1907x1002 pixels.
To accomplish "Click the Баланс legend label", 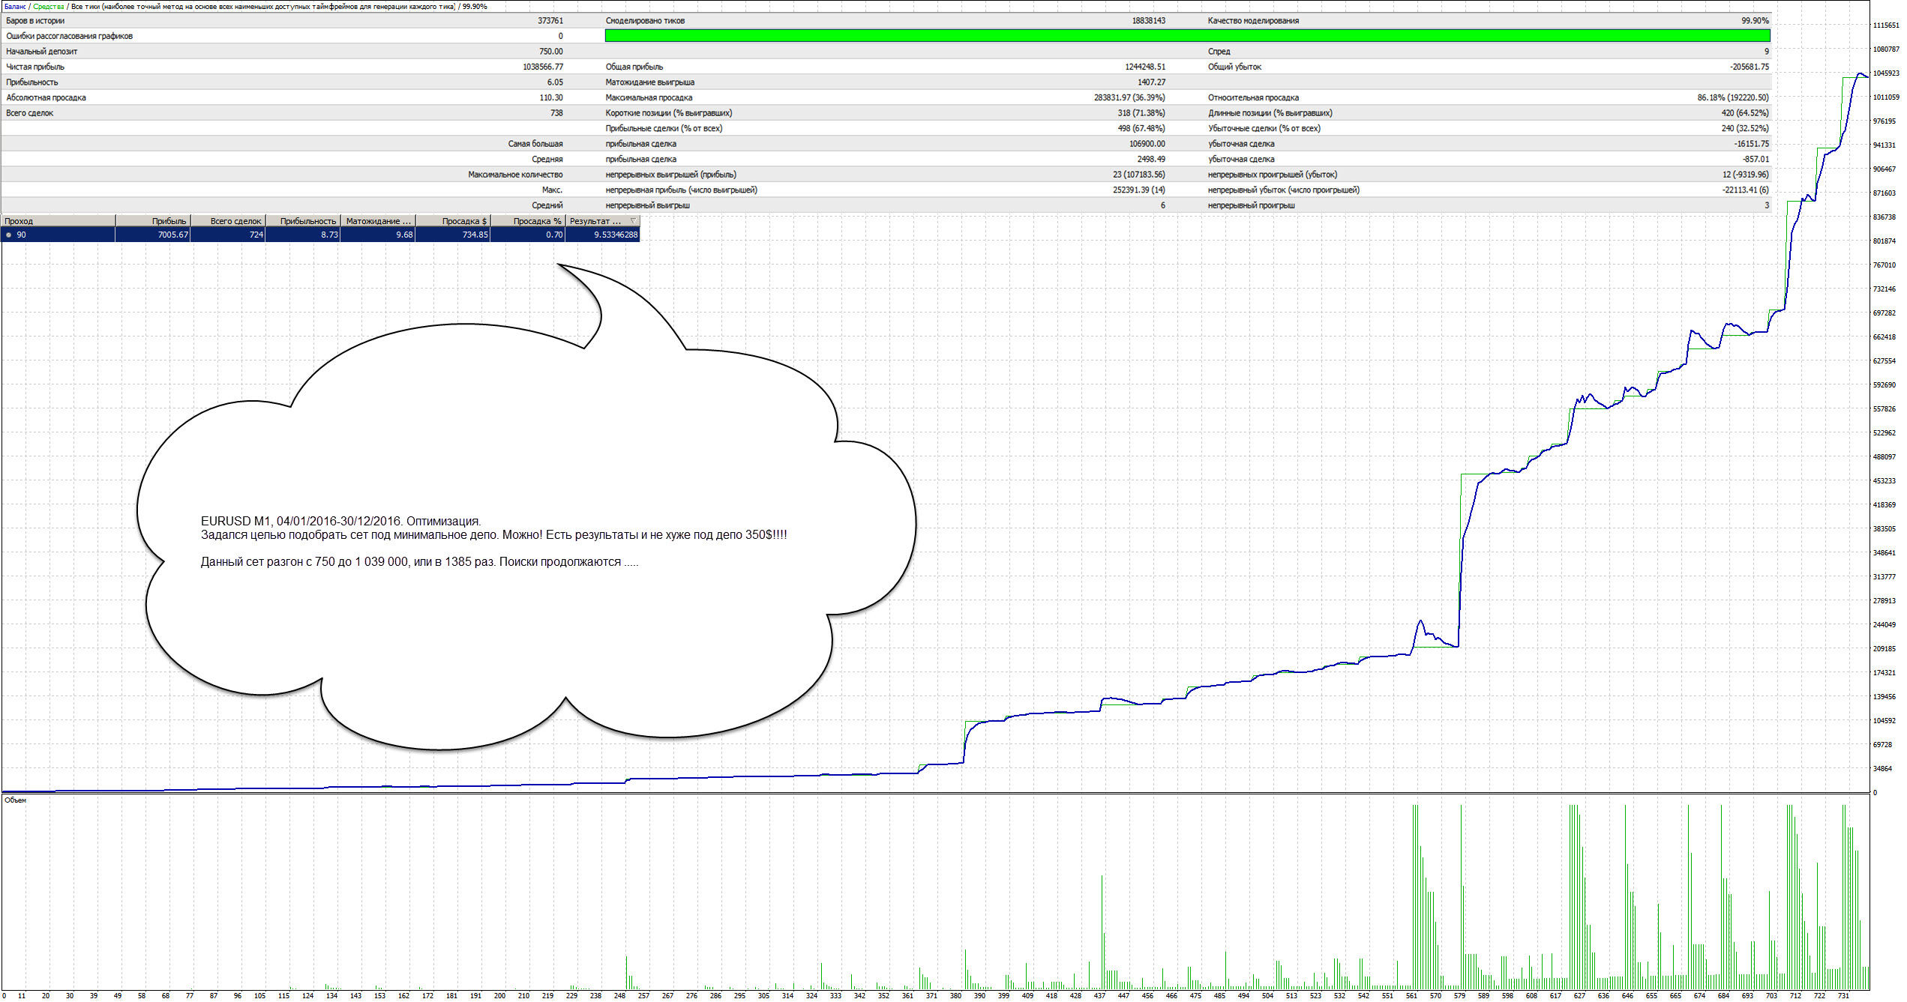I will click(15, 6).
